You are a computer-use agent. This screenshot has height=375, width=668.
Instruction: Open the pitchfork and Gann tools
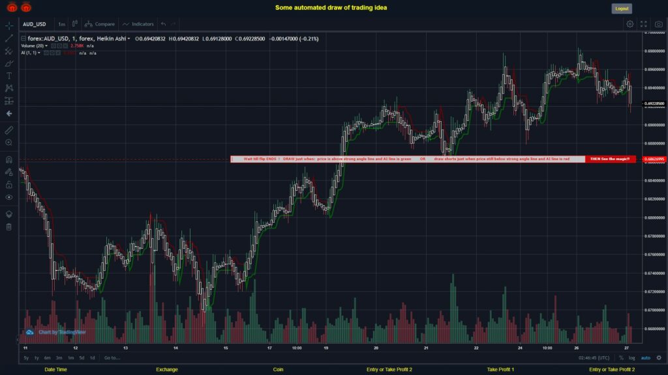click(9, 51)
